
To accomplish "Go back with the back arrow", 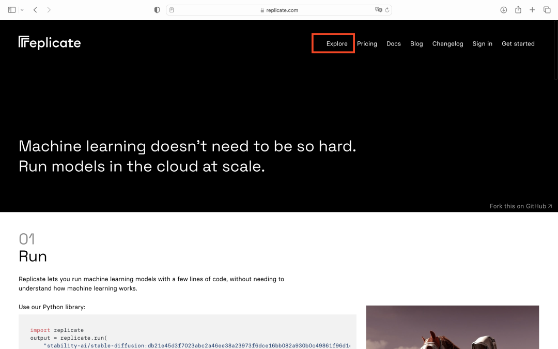I will point(35,10).
